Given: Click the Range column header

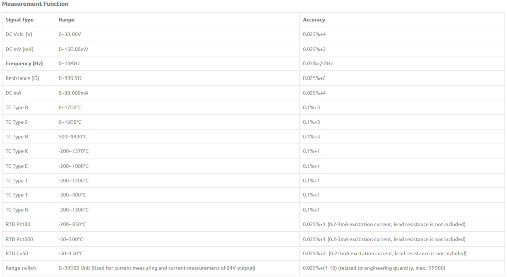Looking at the screenshot, I should tap(66, 20).
